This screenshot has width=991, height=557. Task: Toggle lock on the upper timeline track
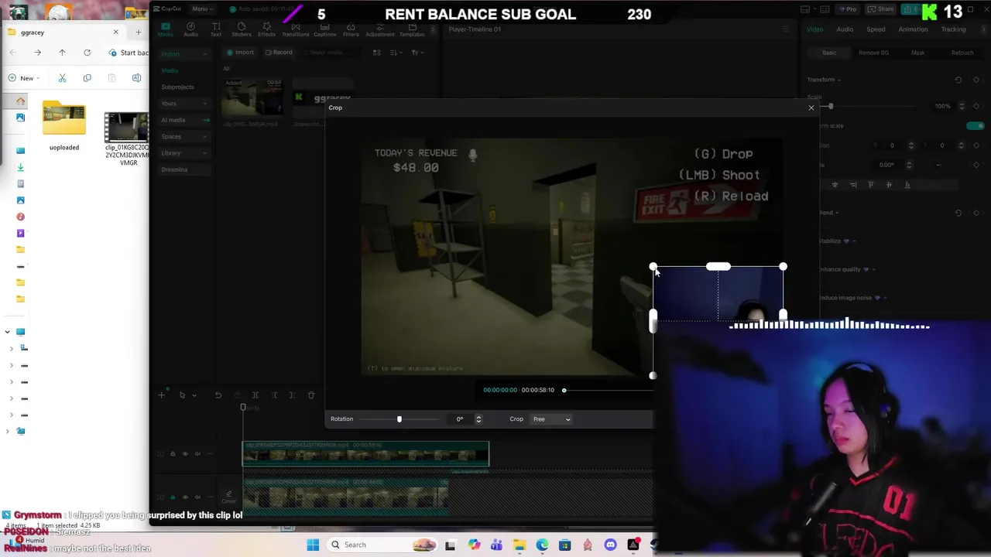(x=173, y=454)
